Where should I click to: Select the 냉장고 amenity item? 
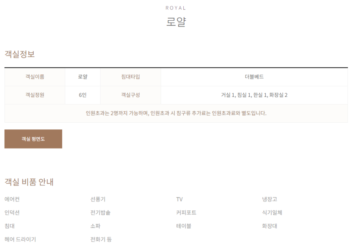pos(270,199)
